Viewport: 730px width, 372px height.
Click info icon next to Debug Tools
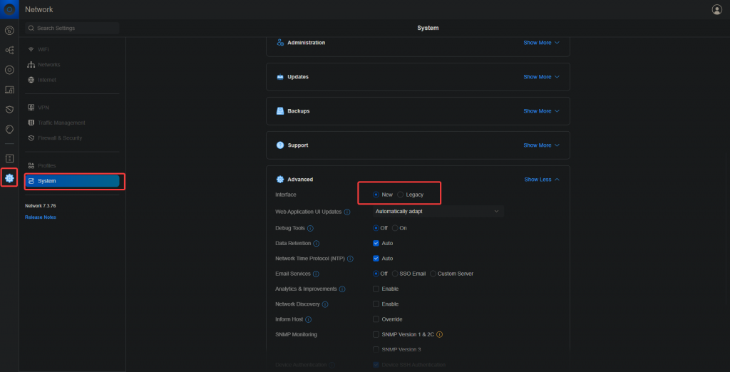coord(310,228)
